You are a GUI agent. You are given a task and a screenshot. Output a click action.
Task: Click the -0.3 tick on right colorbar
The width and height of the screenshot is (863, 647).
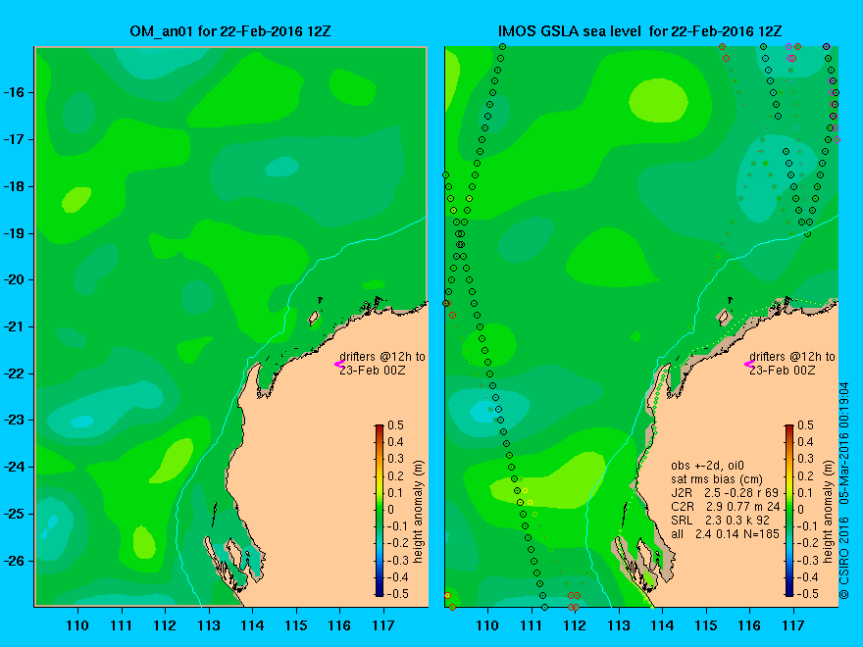tap(807, 560)
